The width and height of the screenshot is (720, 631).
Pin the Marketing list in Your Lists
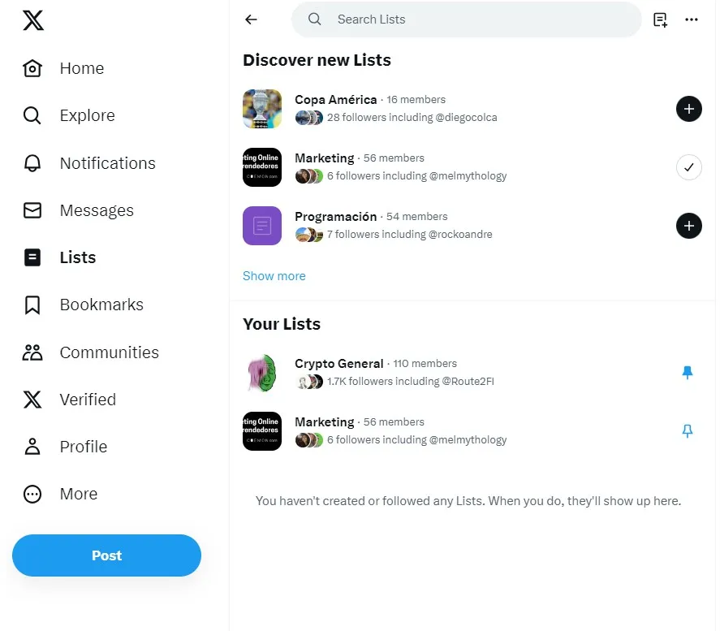coord(687,431)
